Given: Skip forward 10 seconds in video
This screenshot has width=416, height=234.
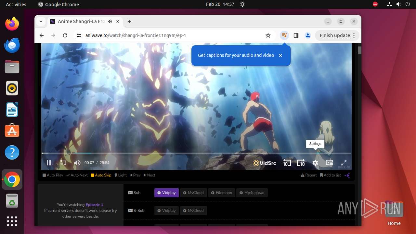Looking at the screenshot, I should tap(301, 163).
